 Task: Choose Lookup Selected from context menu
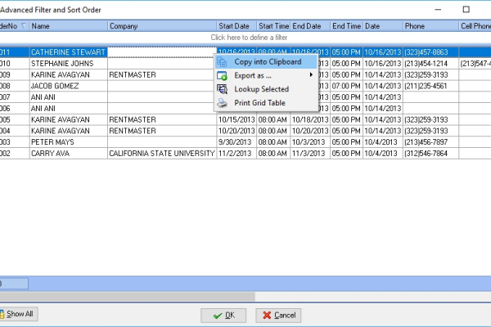[261, 89]
